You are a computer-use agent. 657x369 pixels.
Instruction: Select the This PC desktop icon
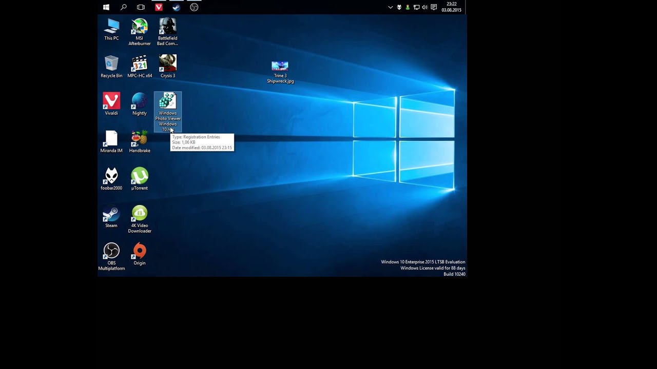(x=111, y=30)
